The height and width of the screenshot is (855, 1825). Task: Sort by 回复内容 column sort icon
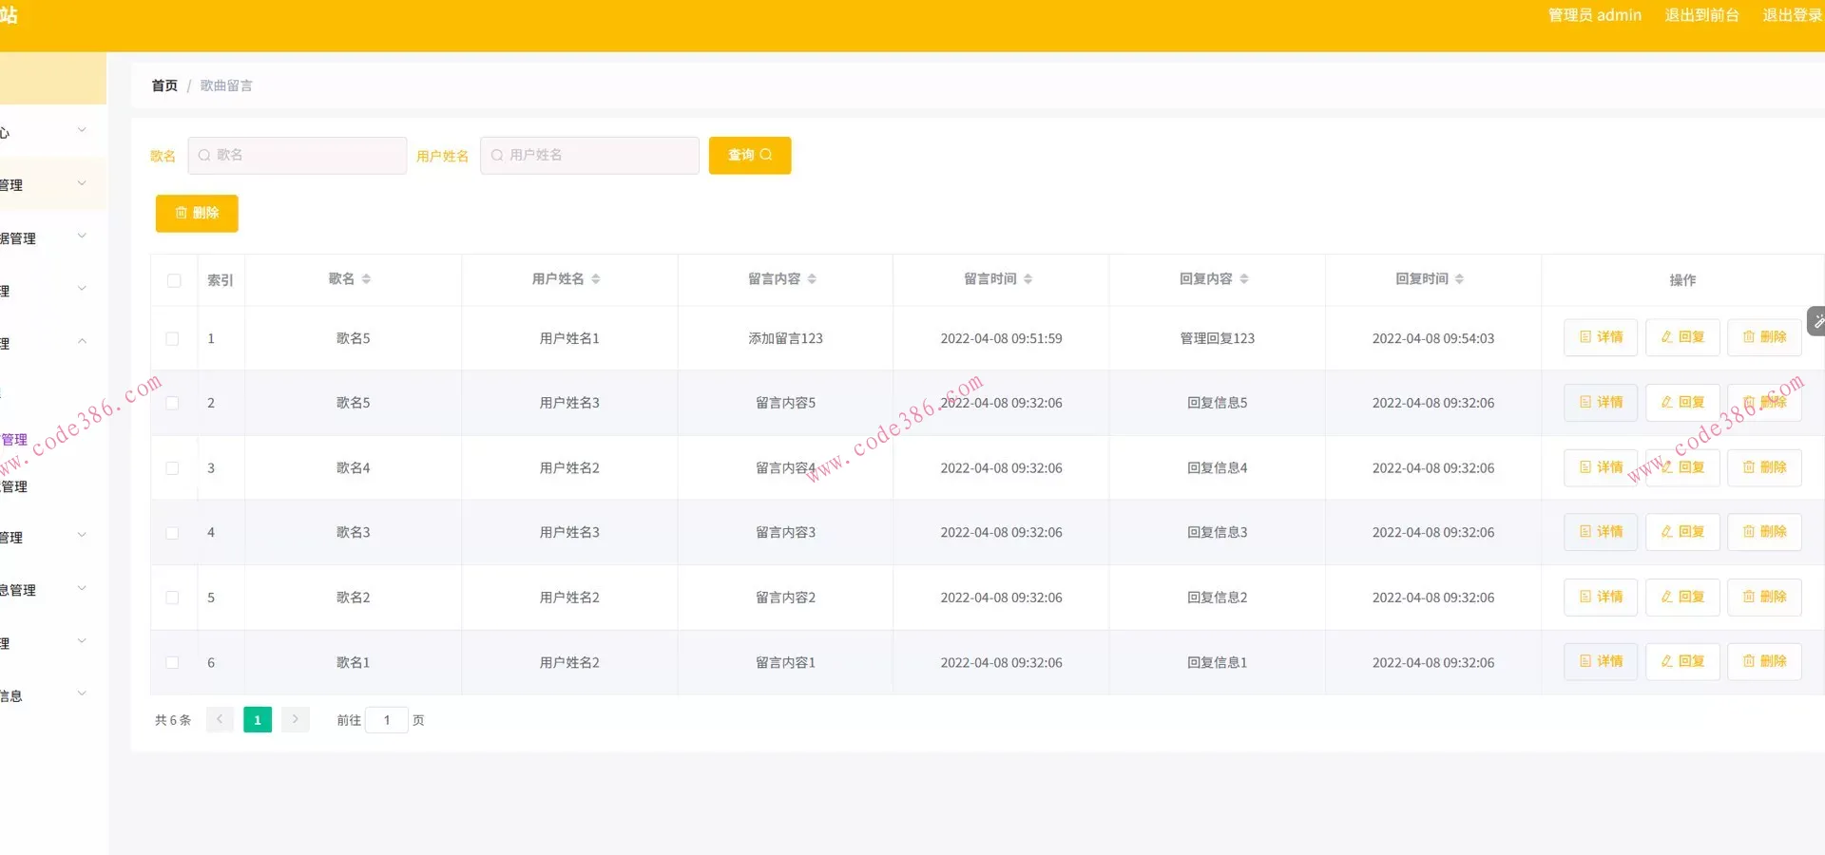pos(1244,279)
